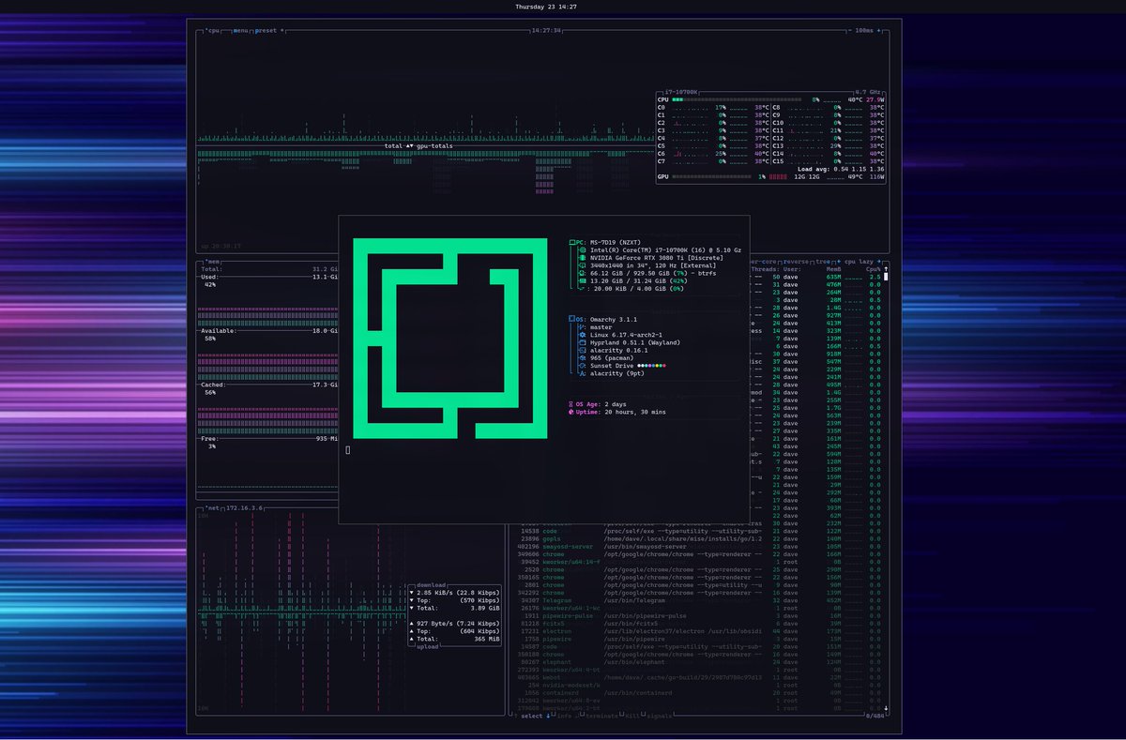The width and height of the screenshot is (1126, 740).
Task: Select the pipewire-pulse process row
Action: [x=698, y=616]
